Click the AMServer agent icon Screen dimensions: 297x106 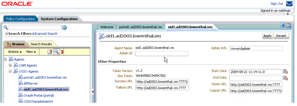[20, 83]
